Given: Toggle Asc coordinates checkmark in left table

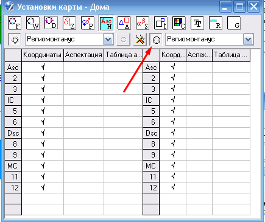Looking at the screenshot, I should 43,67.
